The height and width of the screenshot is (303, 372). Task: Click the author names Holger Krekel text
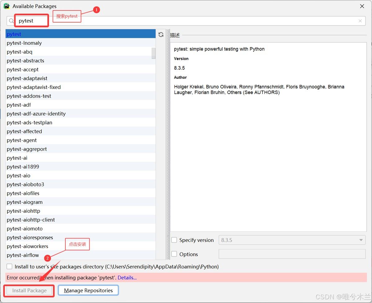pos(188,87)
